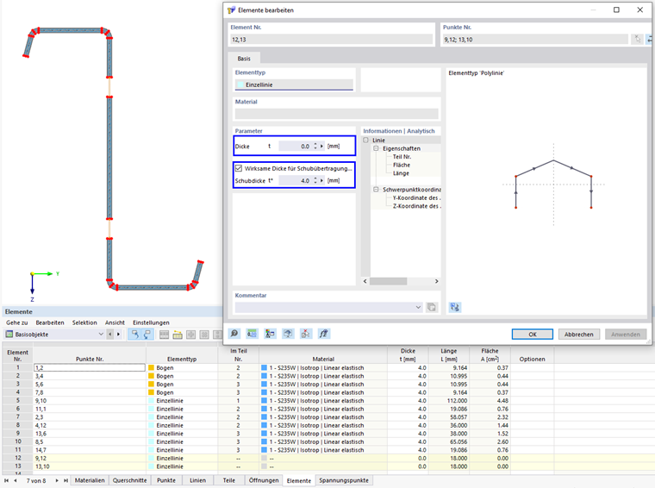Collapse the Schwerpunktkoordinaten tree node
The width and height of the screenshot is (655, 488).
376,190
